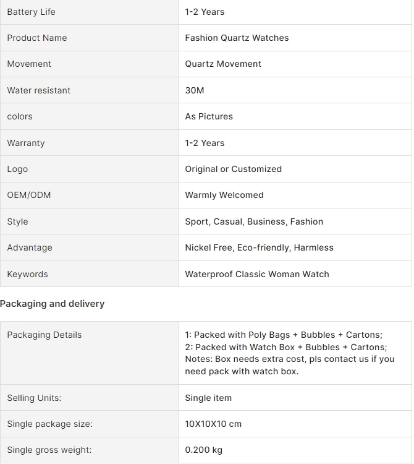This screenshot has width=414, height=464.
Task: Click the Quartz Movement value text
Action: [223, 64]
